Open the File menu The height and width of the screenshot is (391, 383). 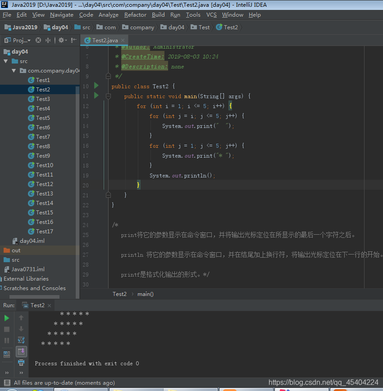7,15
